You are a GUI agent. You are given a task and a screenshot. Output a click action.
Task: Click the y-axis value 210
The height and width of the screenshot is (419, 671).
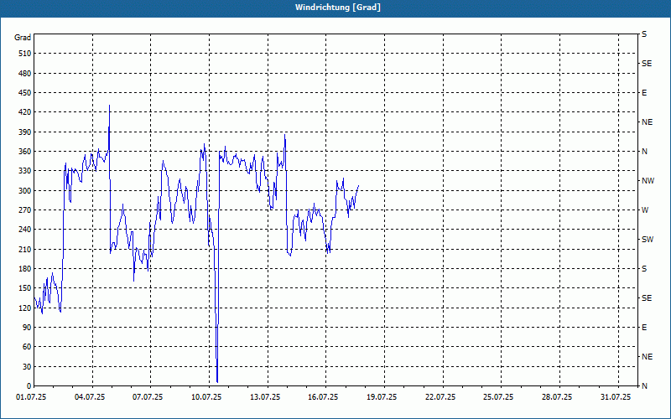coord(25,249)
